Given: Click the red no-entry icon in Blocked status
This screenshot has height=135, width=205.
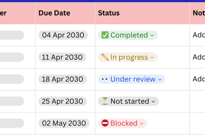Looking at the screenshot, I should (x=105, y=123).
